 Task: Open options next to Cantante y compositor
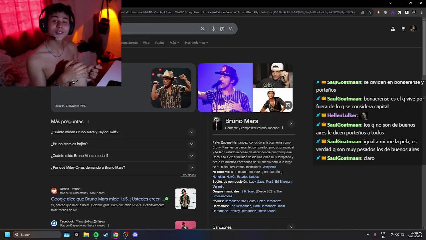[283, 128]
